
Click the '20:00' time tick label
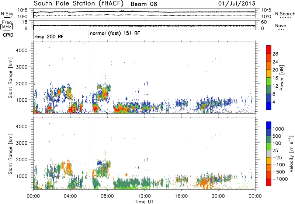[218, 196]
